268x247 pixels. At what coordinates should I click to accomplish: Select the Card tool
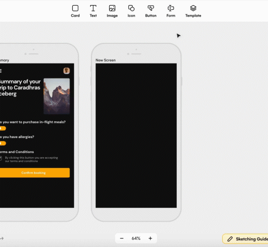click(x=75, y=11)
